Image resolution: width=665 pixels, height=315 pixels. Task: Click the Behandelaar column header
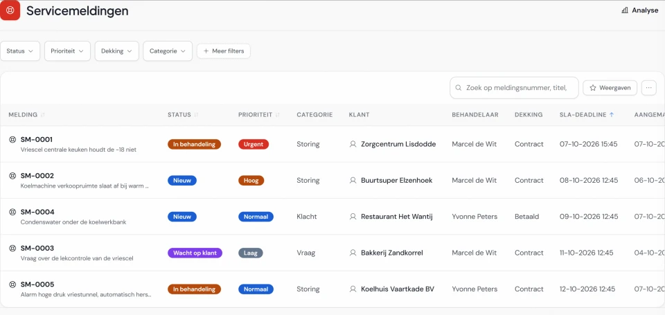[x=475, y=115]
